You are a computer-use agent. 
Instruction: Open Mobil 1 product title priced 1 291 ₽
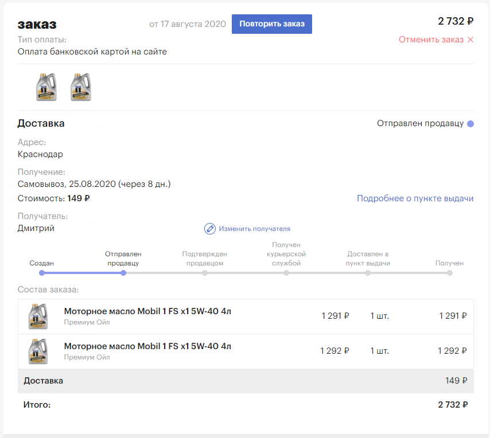[147, 311]
